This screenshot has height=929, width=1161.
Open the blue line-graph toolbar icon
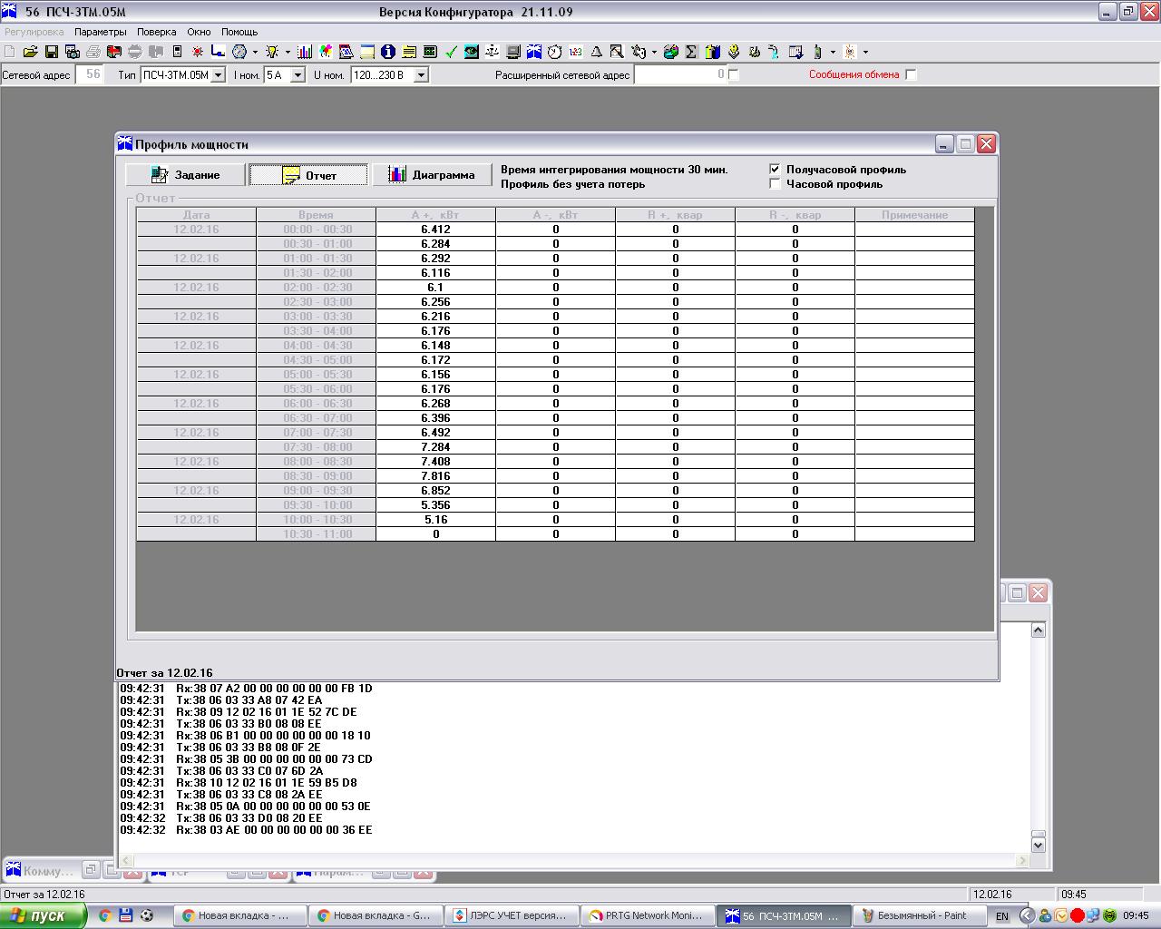tap(219, 52)
